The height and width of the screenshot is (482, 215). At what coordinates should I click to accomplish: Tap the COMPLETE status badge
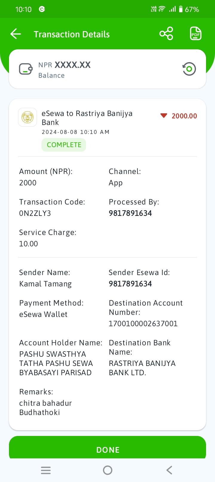(64, 145)
